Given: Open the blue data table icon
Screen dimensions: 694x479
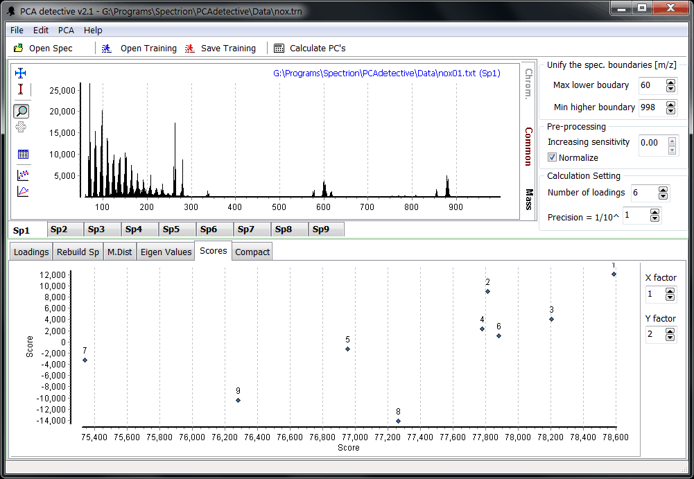Looking at the screenshot, I should pos(23,155).
